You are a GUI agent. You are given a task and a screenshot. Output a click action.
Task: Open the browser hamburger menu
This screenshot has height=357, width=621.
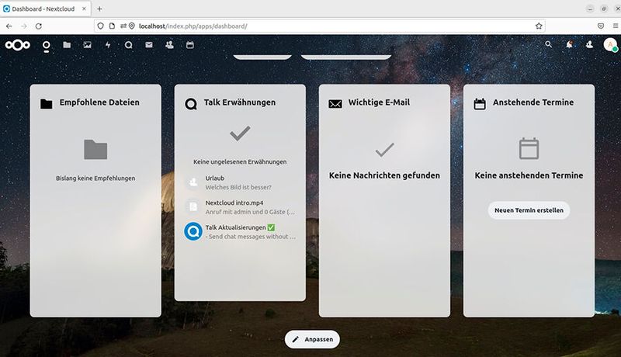(x=616, y=26)
